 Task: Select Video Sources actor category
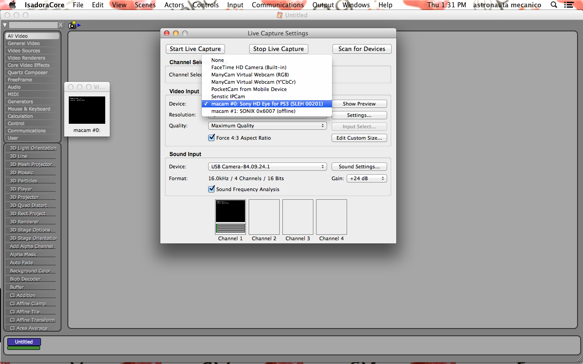[x=32, y=51]
